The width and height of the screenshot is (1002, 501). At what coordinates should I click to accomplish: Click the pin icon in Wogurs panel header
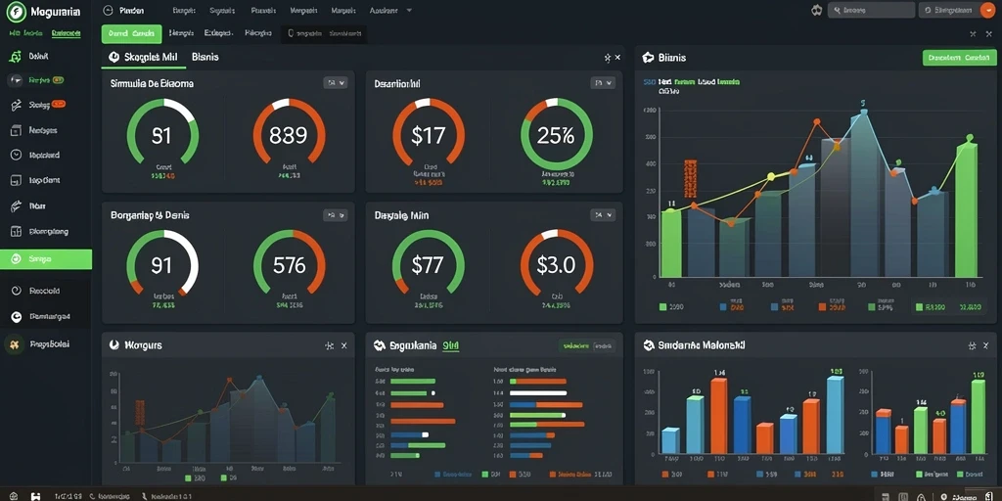329,345
